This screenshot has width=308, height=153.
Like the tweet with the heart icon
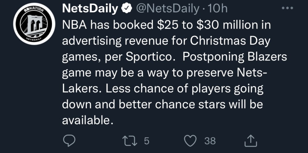(x=190, y=141)
